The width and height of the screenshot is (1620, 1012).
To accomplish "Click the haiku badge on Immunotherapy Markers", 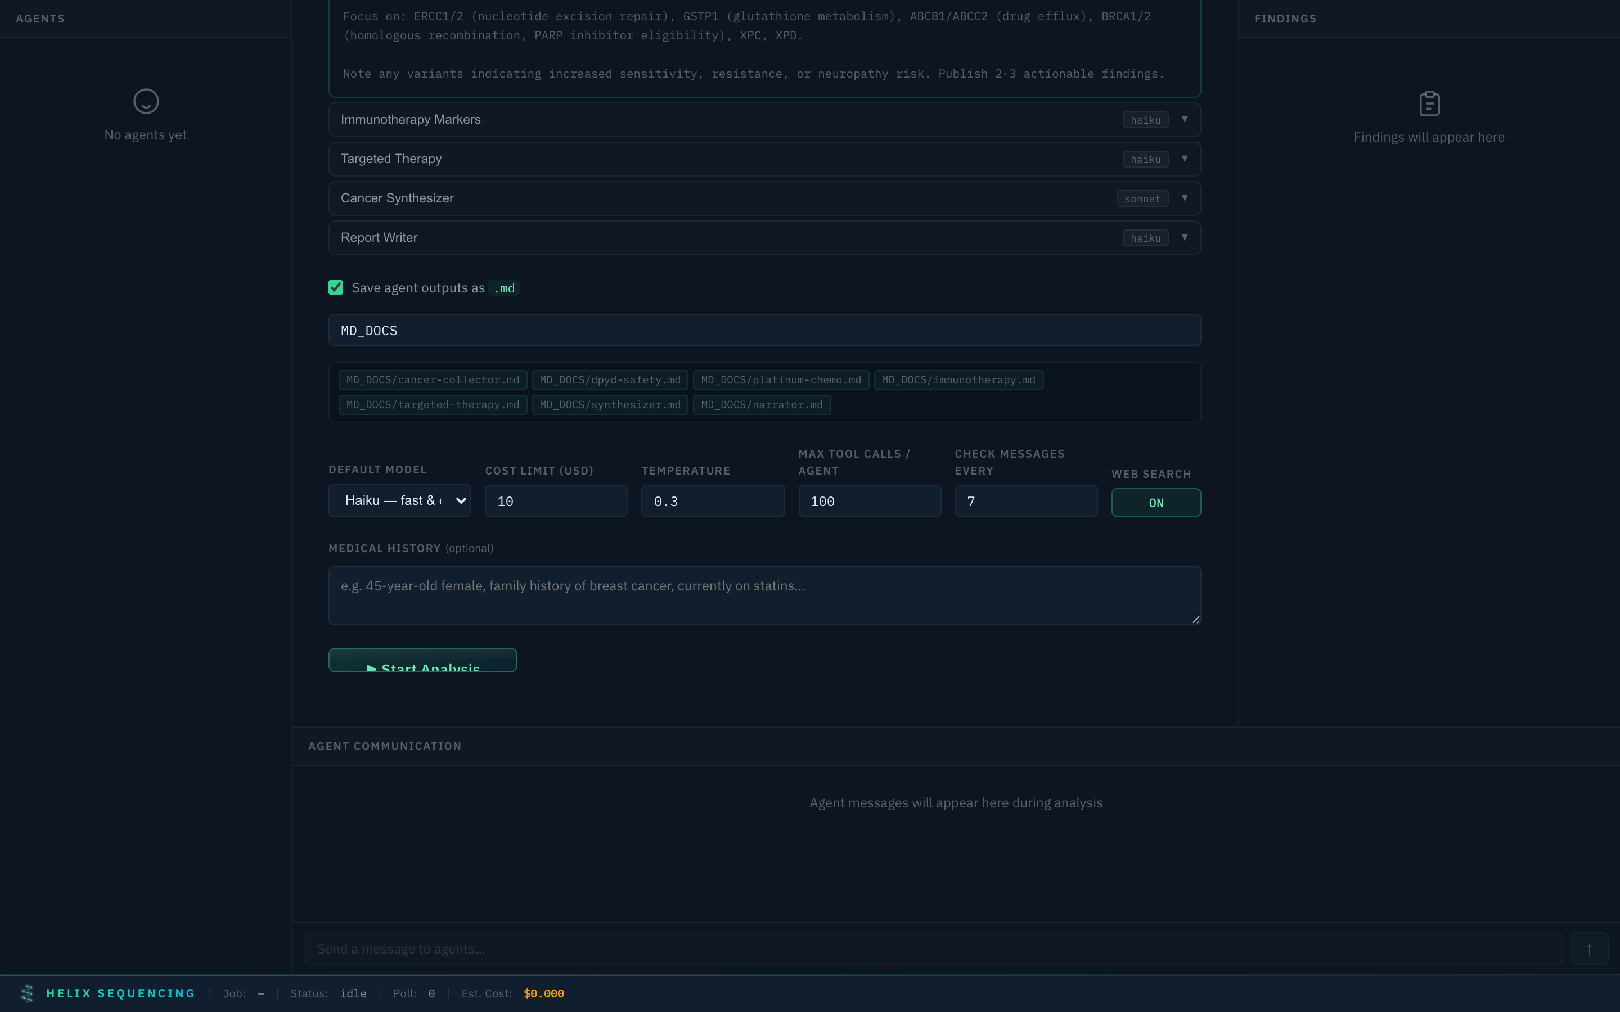I will click(x=1145, y=120).
